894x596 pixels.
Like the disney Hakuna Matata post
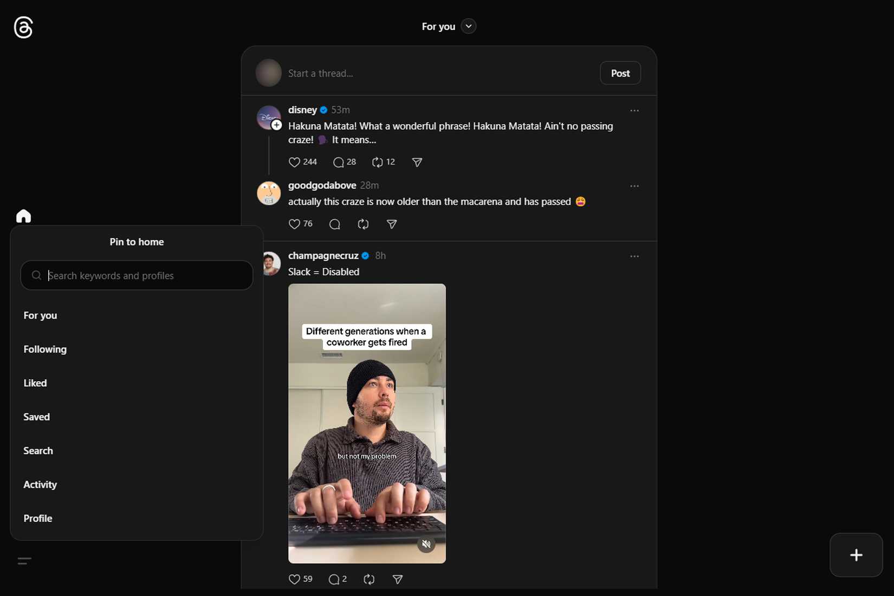coord(294,162)
